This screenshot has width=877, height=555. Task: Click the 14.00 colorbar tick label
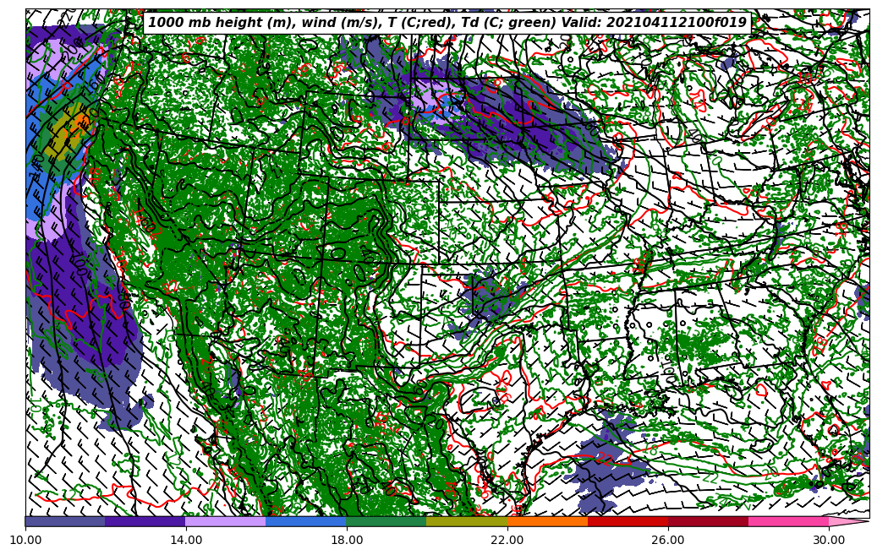(186, 541)
